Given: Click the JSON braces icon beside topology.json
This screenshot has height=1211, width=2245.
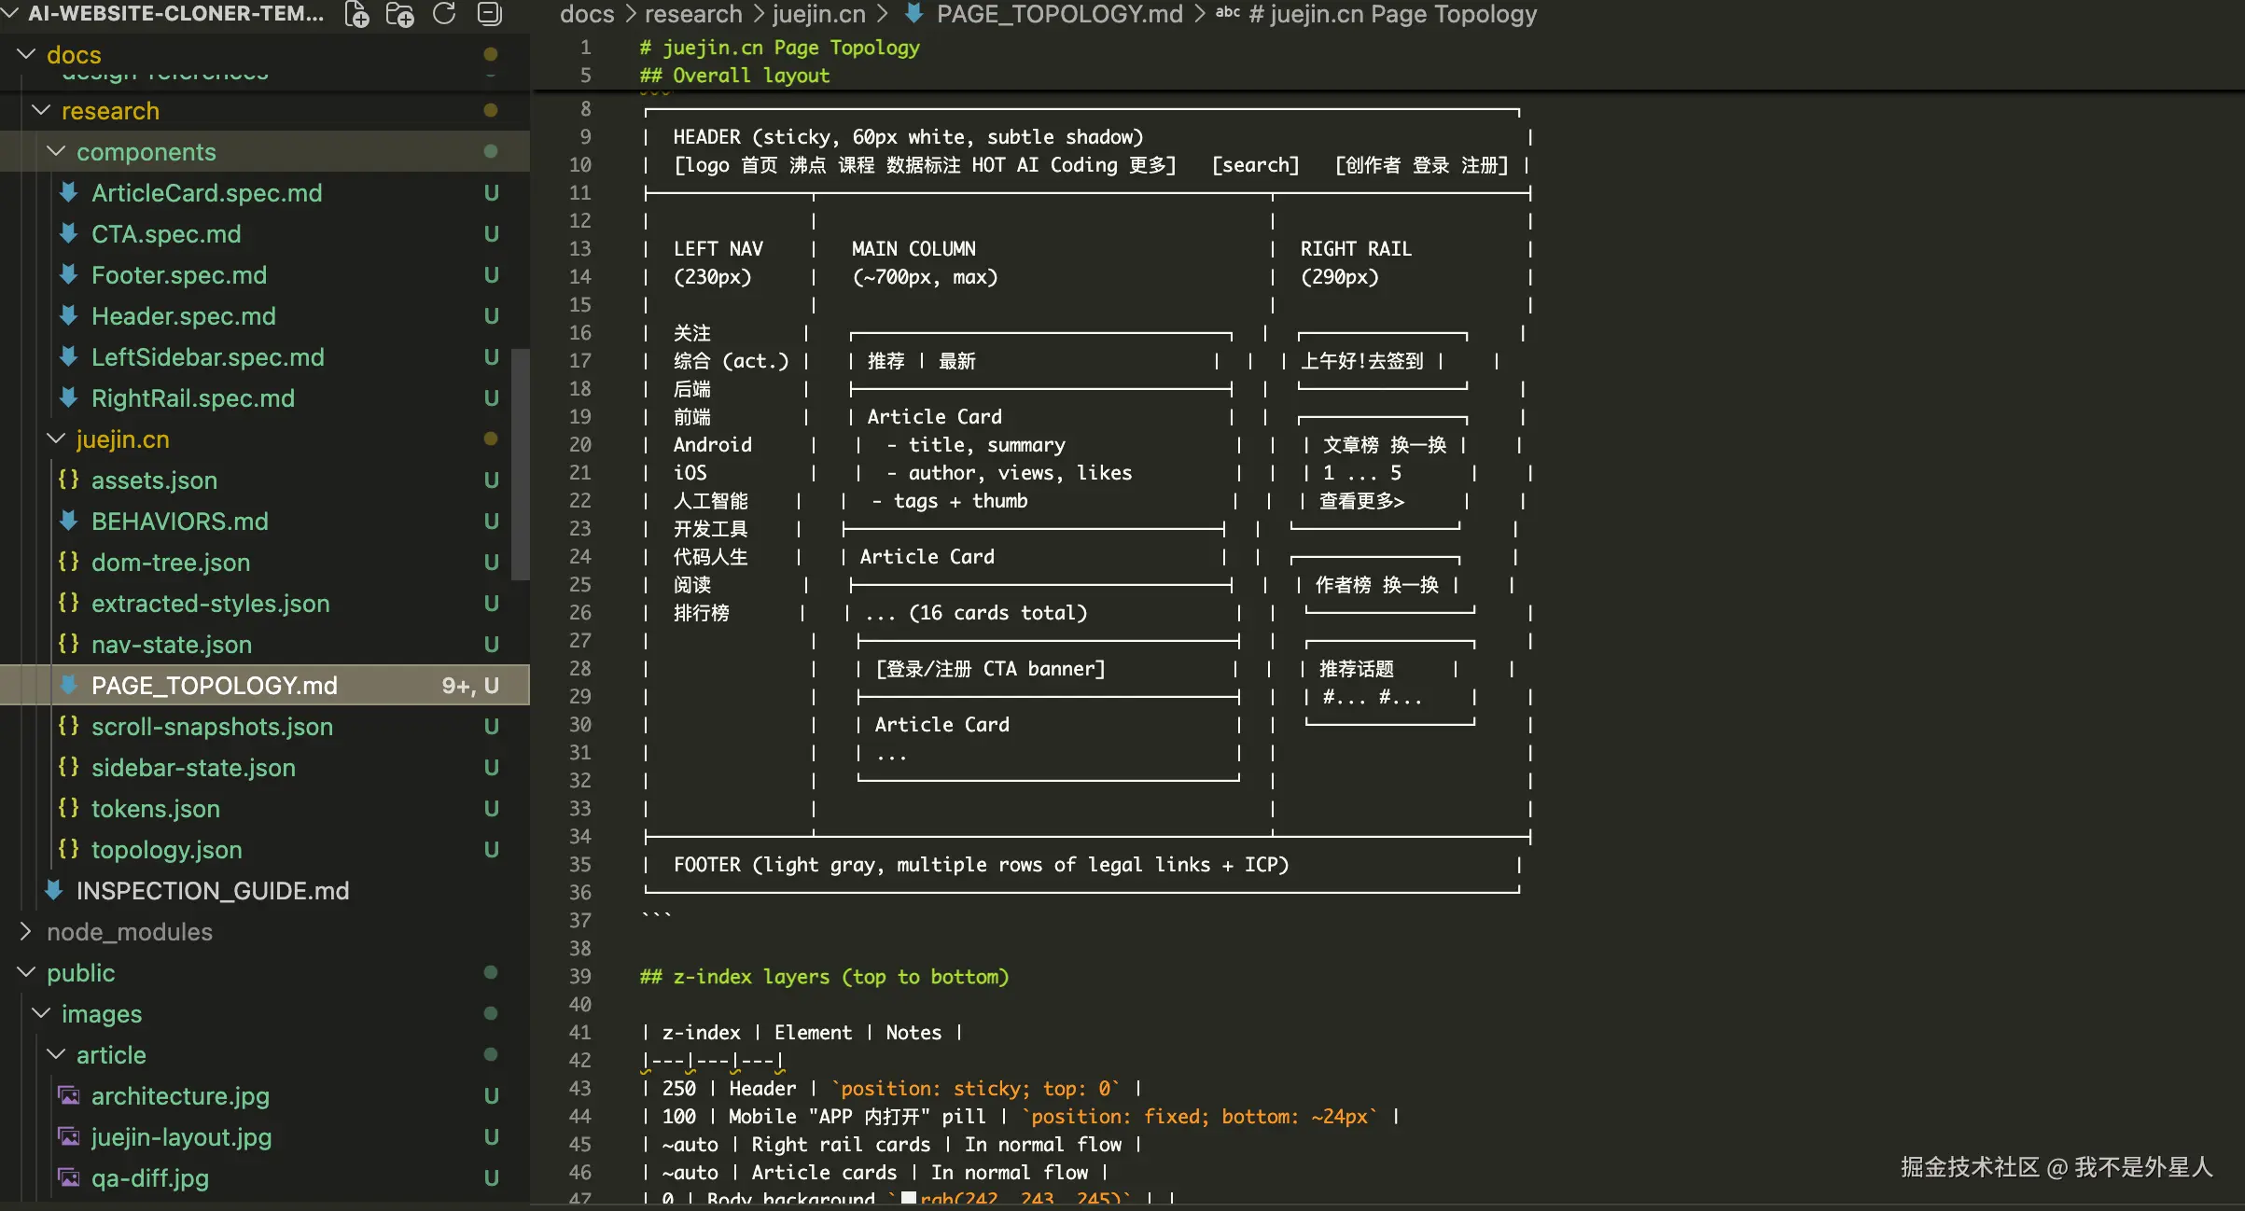Looking at the screenshot, I should [68, 849].
